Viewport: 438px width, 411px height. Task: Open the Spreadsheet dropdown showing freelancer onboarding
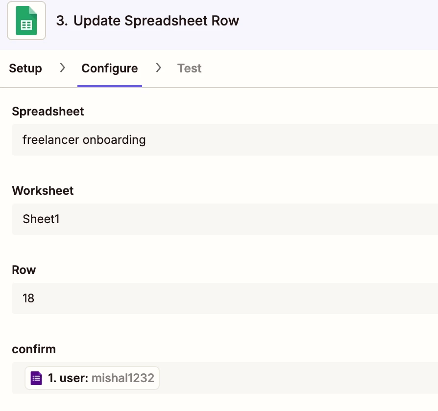click(224, 140)
